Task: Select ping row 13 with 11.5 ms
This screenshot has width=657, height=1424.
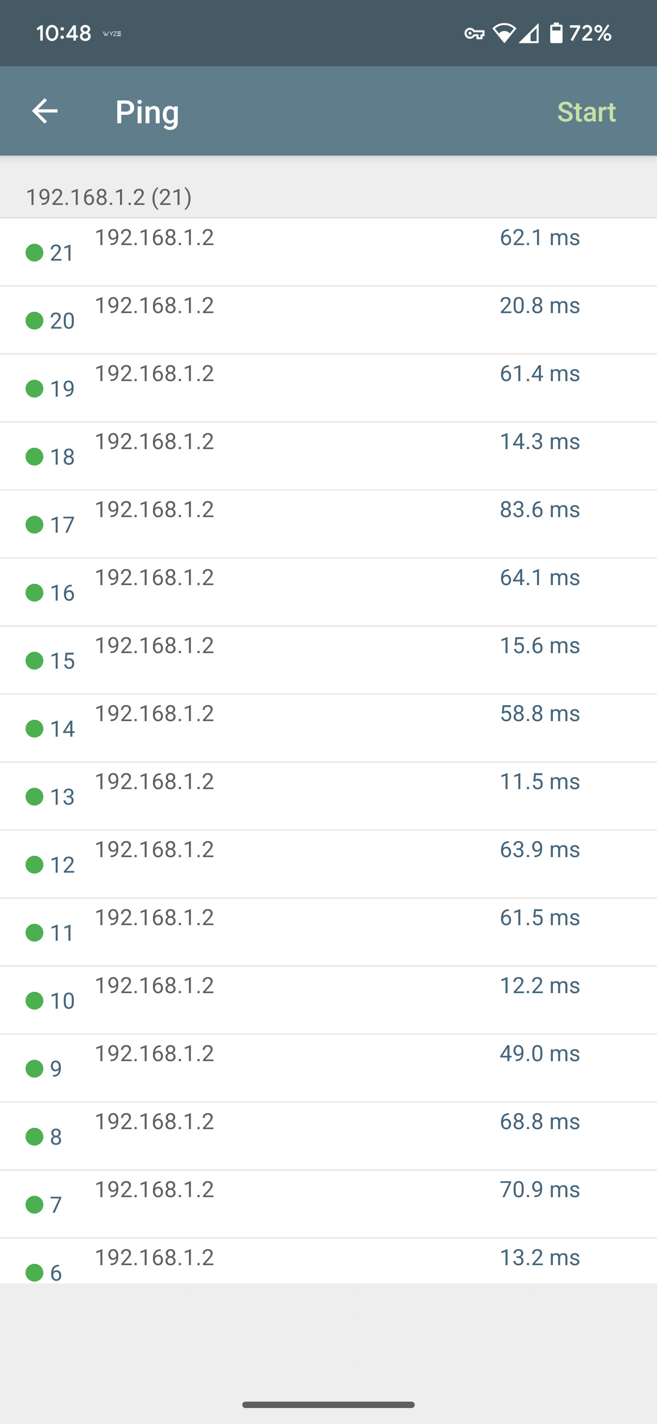Action: point(328,796)
